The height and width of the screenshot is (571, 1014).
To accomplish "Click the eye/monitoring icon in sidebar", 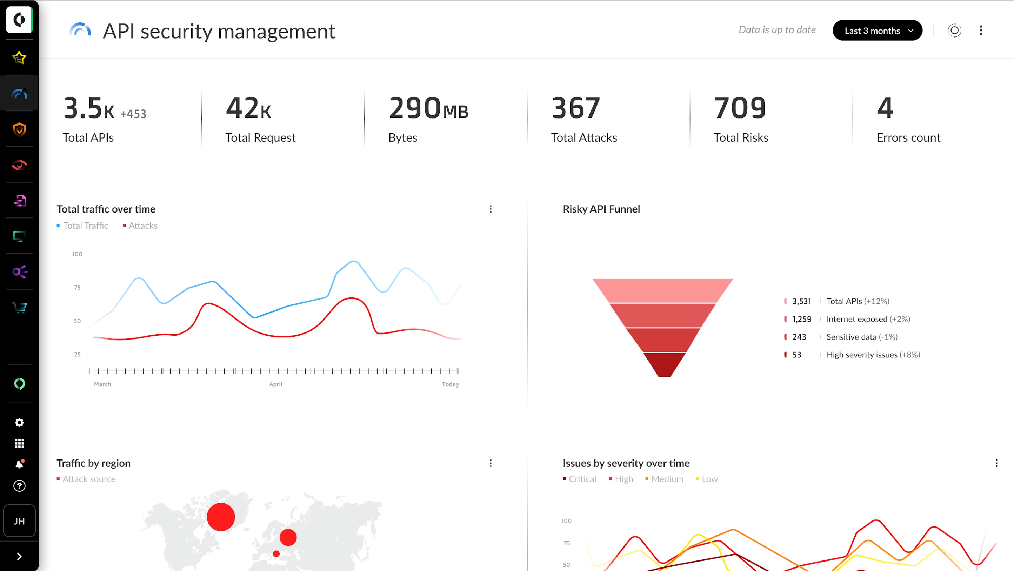I will (19, 165).
